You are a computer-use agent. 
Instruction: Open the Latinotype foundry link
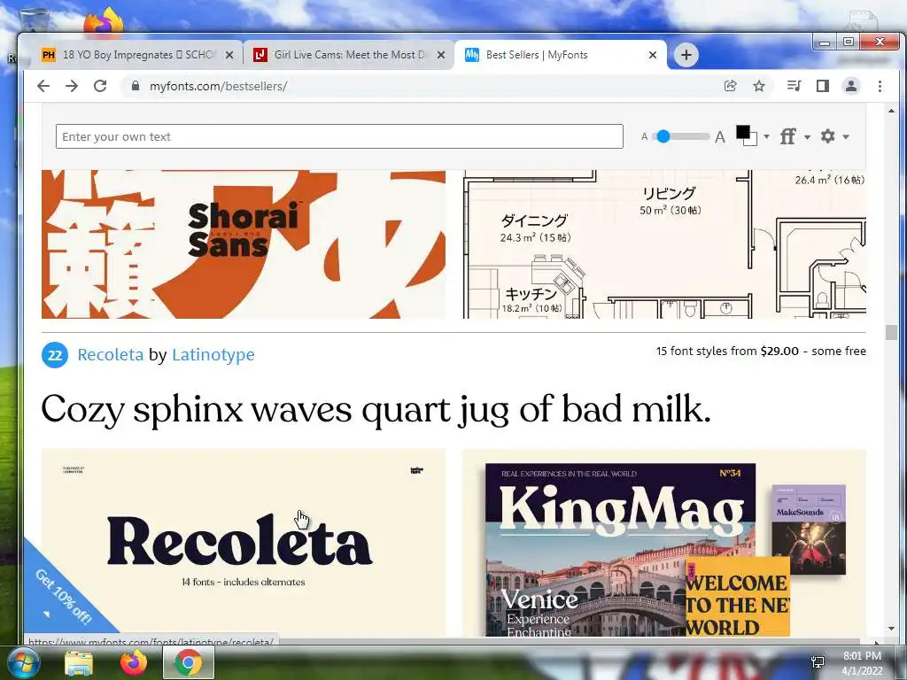pos(213,355)
